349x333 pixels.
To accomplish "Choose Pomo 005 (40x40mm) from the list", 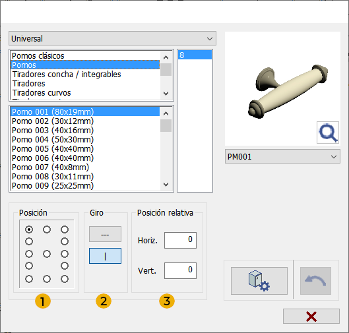I will click(53, 149).
